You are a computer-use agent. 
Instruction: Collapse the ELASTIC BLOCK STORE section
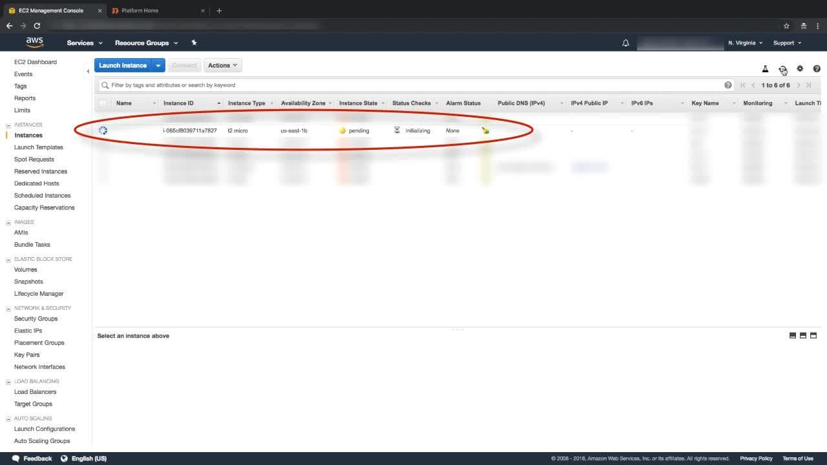point(8,259)
